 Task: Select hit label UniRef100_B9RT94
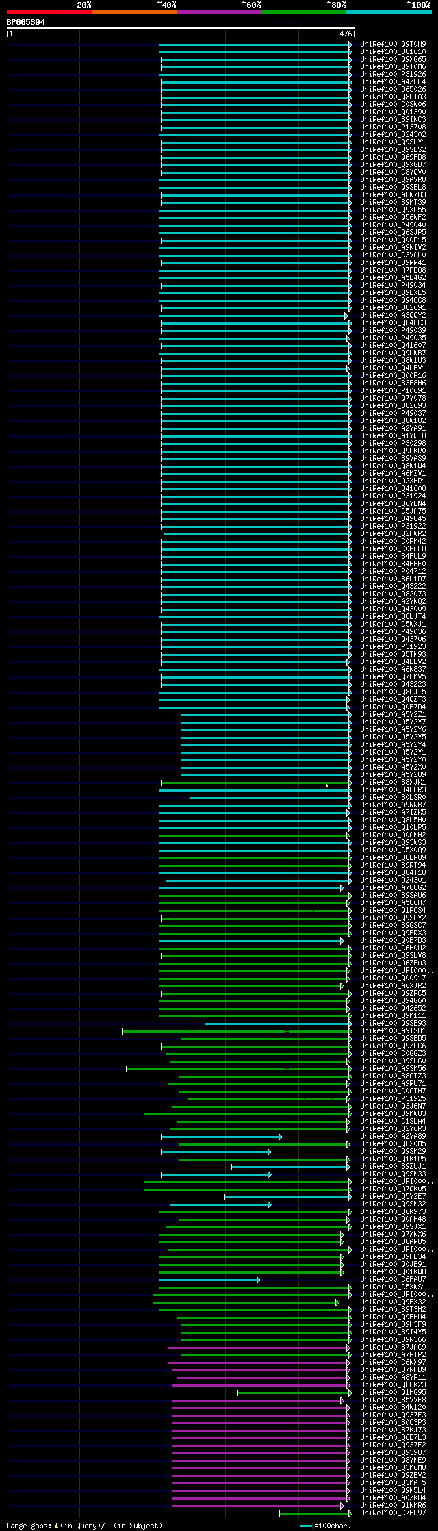(393, 865)
